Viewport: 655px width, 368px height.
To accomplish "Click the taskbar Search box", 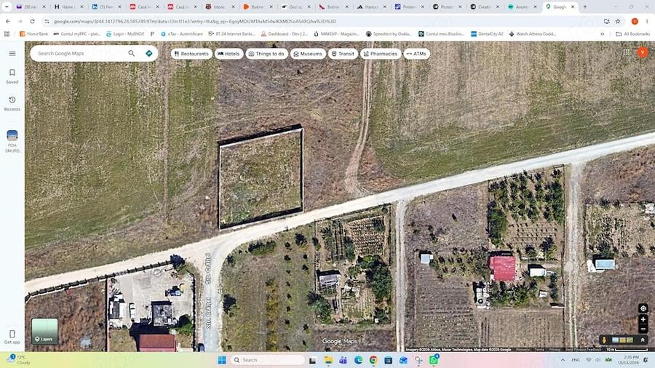I will (x=267, y=360).
